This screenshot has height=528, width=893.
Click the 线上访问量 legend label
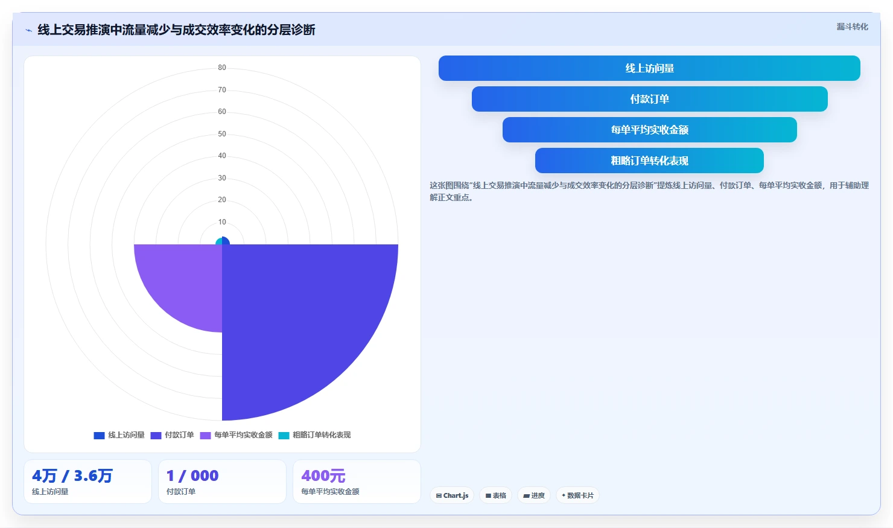126,435
